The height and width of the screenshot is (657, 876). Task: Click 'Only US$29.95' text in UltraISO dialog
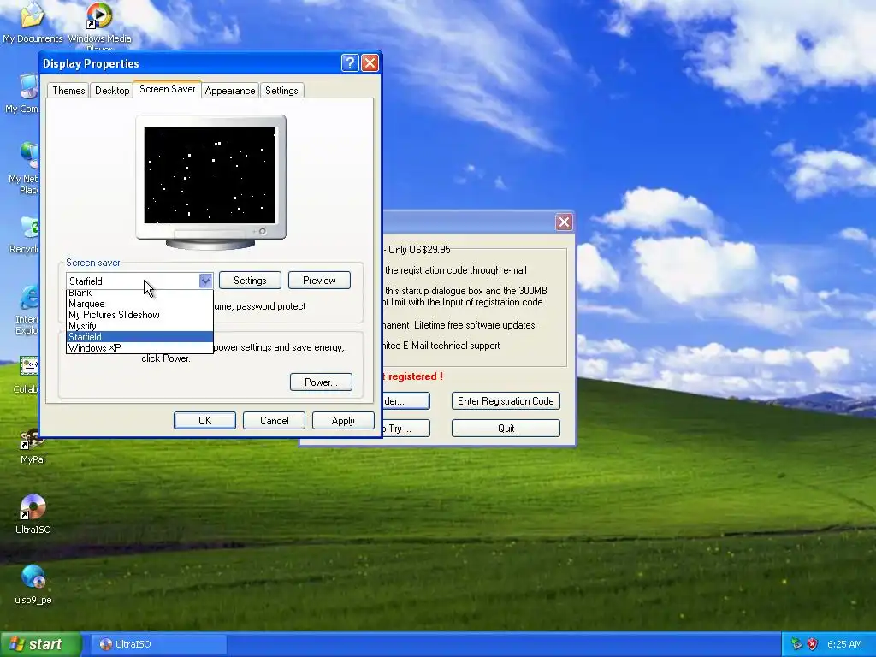click(x=419, y=250)
